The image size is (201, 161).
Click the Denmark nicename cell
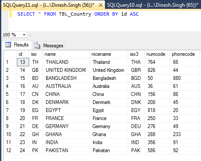pyautogui.click(x=109, y=102)
